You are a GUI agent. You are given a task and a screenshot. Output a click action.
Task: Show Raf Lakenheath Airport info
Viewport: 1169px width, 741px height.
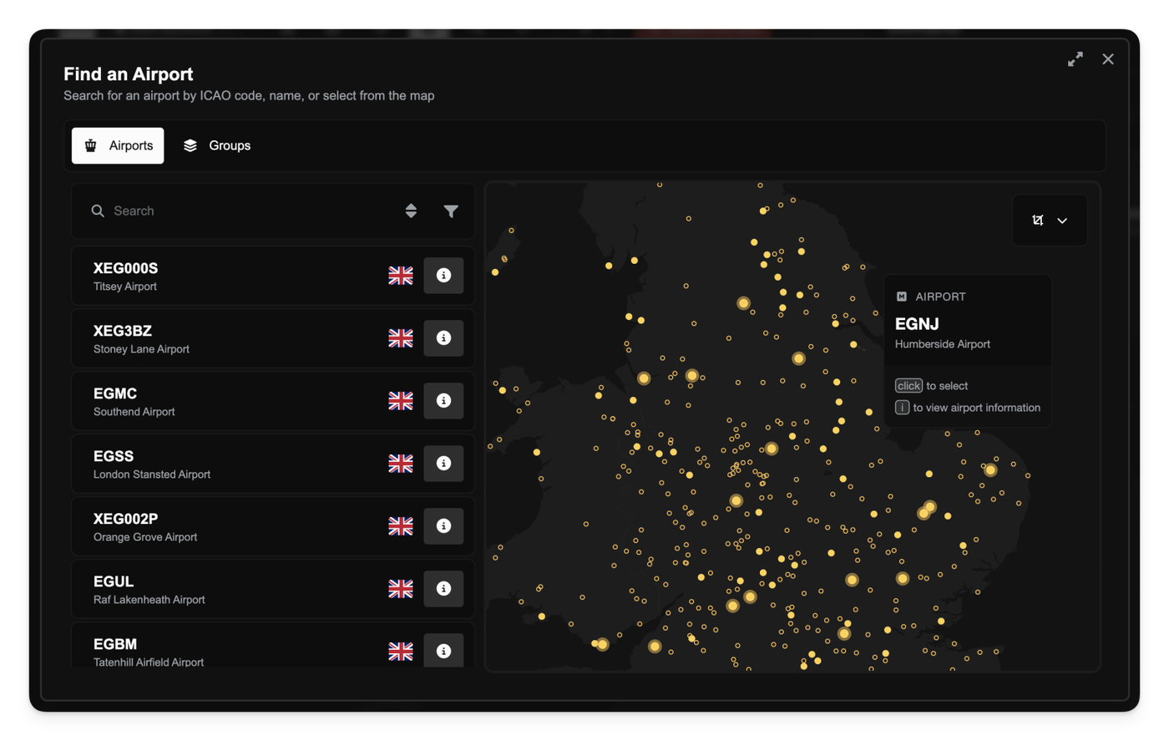pos(443,589)
